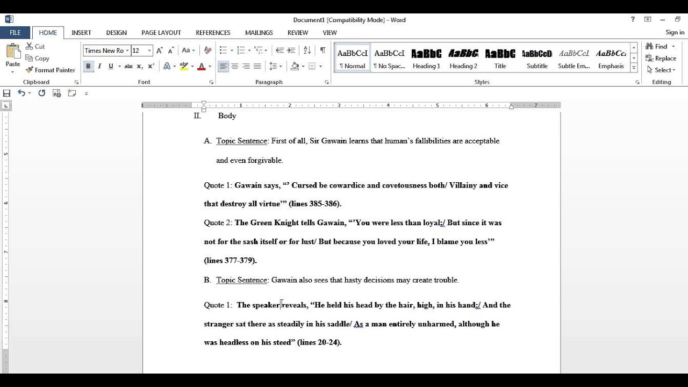This screenshot has width=688, height=387.
Task: Click the Borders grid icon
Action: point(312,66)
